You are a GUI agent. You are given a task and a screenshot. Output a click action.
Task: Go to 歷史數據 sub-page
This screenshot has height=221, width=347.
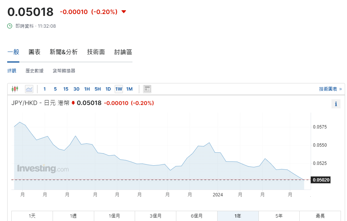tap(34, 71)
